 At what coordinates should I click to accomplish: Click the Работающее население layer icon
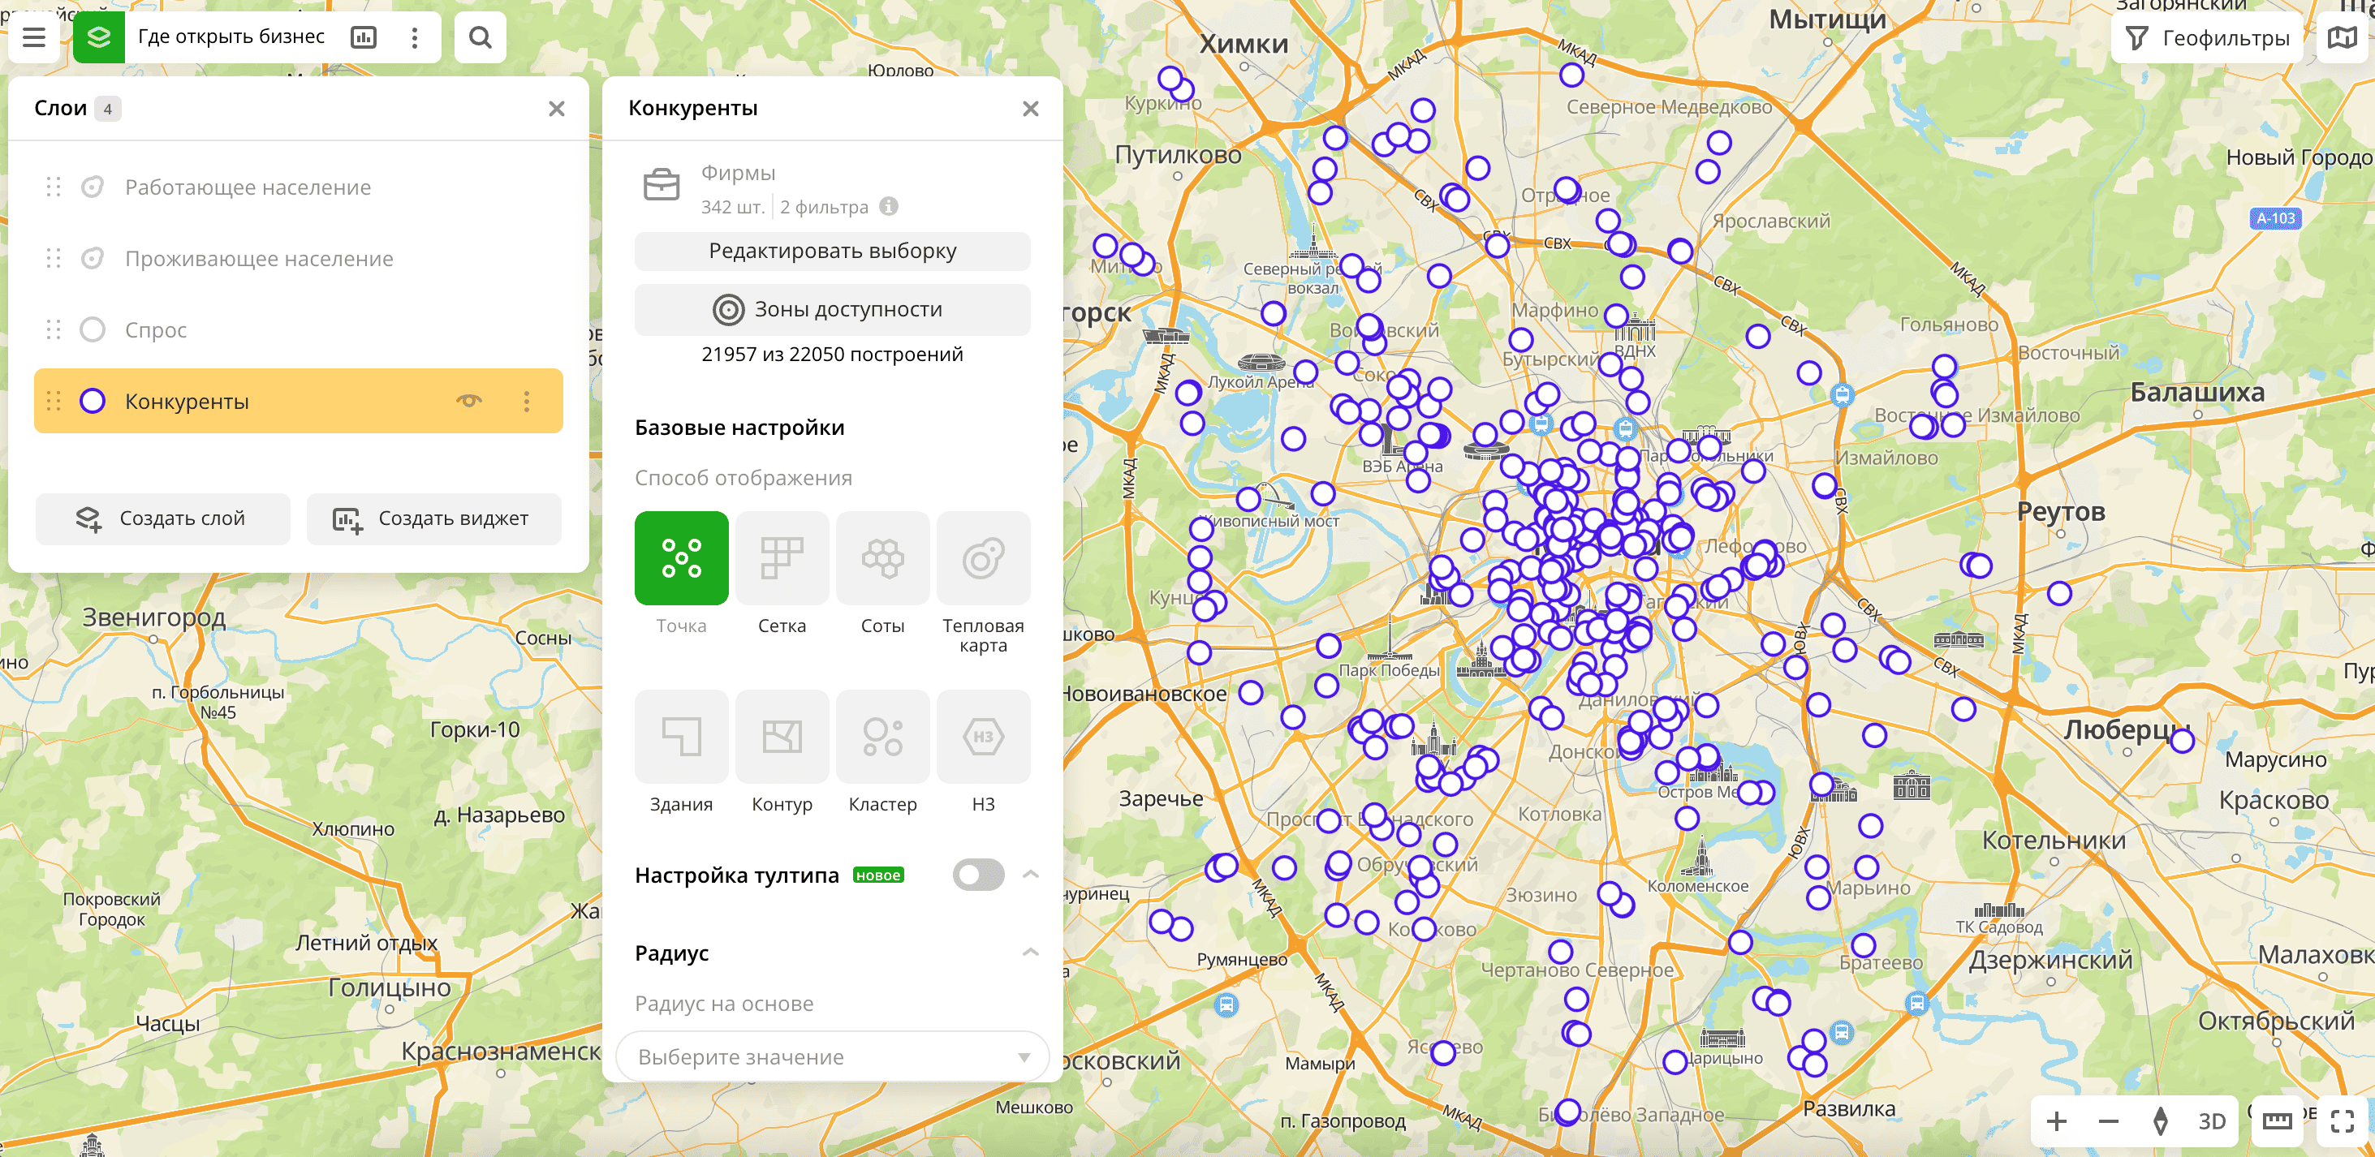point(93,187)
